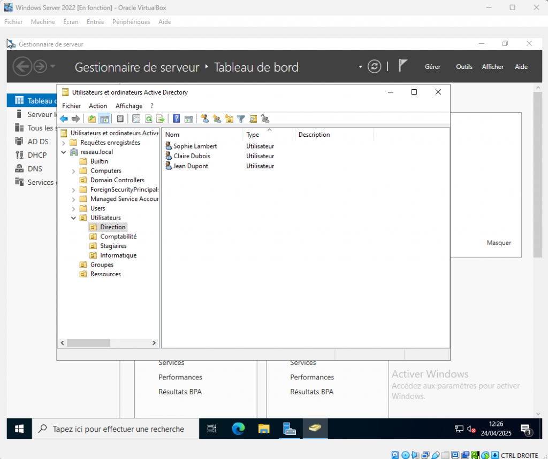Screen dimensions: 548x459
Task: Select the Comptabilité organizational unit
Action: (118, 237)
